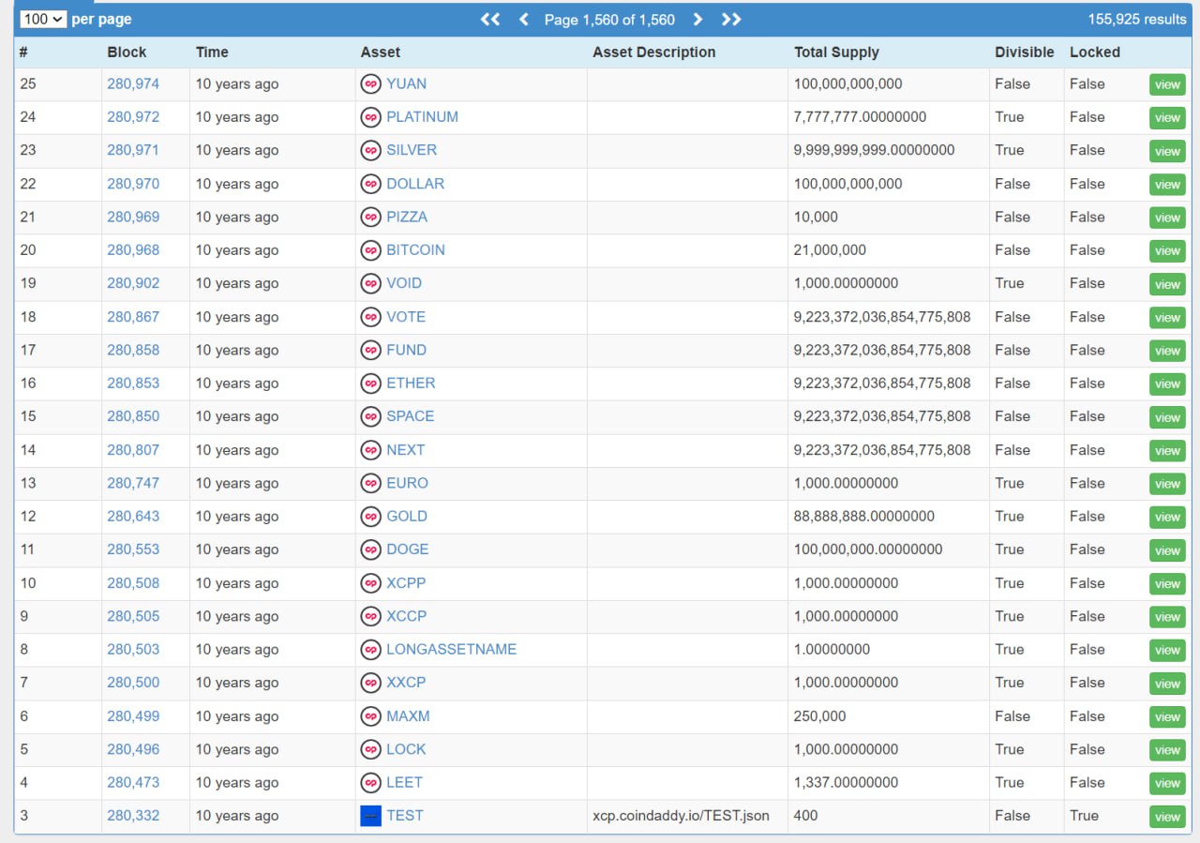Click the VOTE asset icon
The image size is (1200, 843).
(371, 317)
